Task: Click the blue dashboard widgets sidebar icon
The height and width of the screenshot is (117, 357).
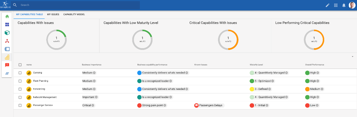Action: (7, 25)
